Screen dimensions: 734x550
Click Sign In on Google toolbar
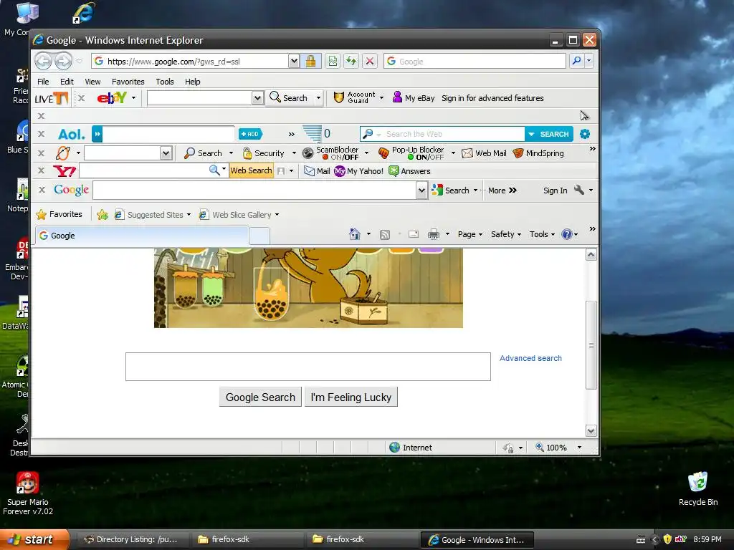(556, 190)
